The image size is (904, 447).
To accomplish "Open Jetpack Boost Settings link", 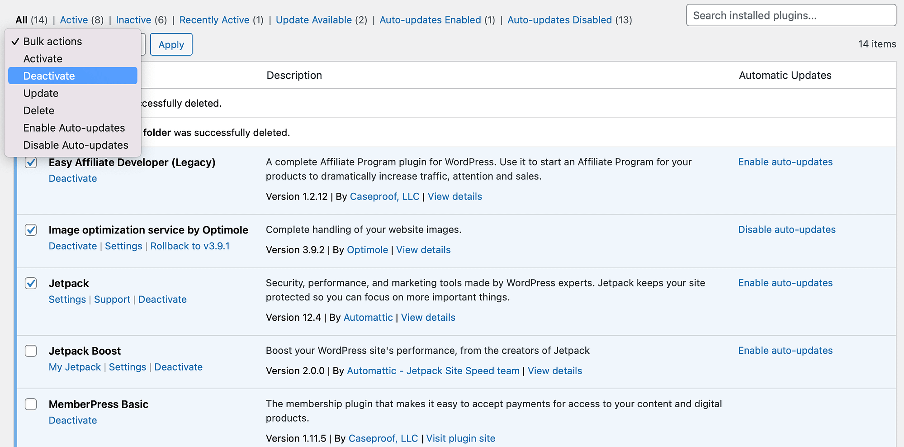I will pos(128,367).
